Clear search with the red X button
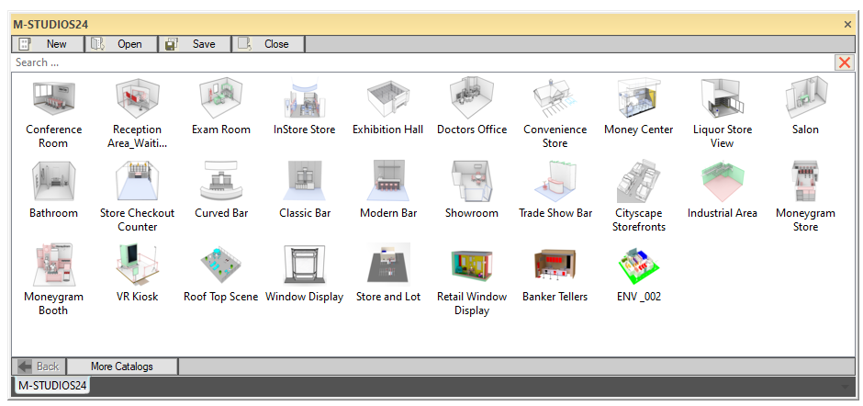The height and width of the screenshot is (406, 863). tap(844, 62)
